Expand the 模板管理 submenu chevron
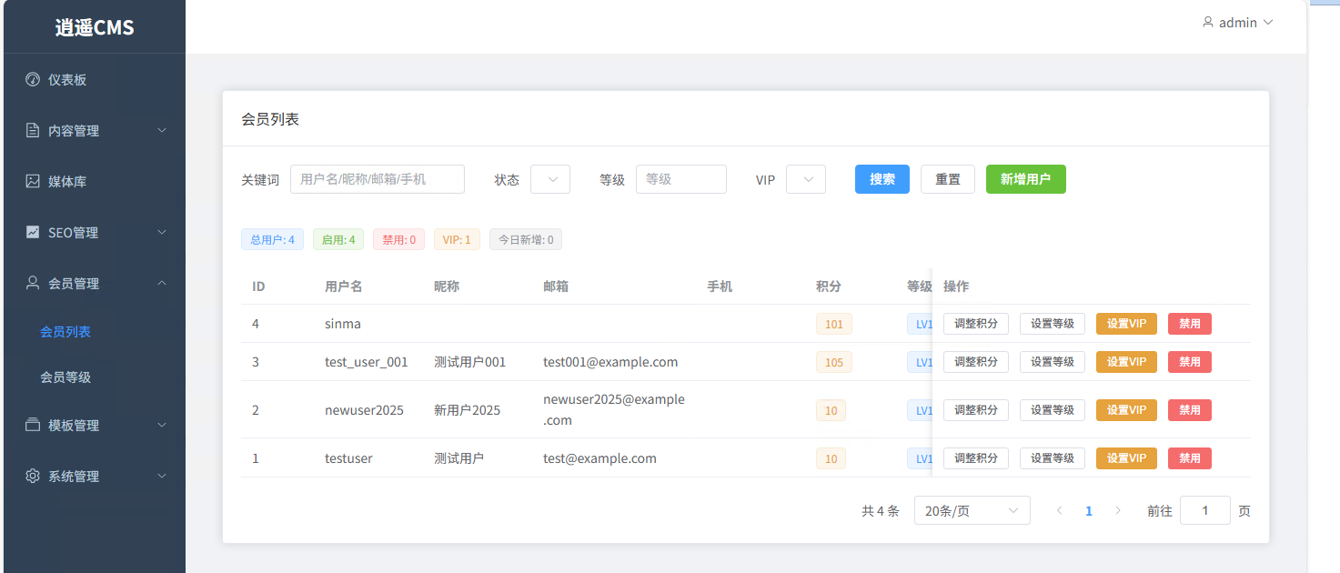The height and width of the screenshot is (573, 1340). (x=162, y=425)
